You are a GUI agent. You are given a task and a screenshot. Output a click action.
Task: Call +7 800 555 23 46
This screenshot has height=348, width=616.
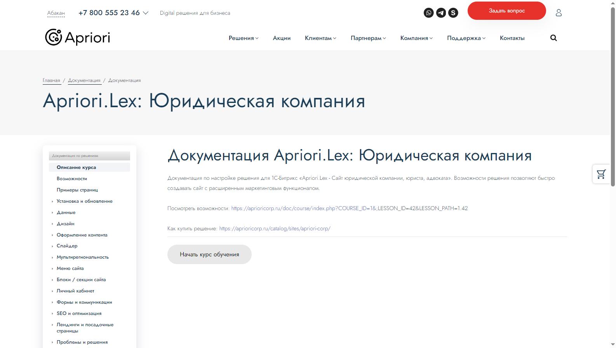pos(109,13)
